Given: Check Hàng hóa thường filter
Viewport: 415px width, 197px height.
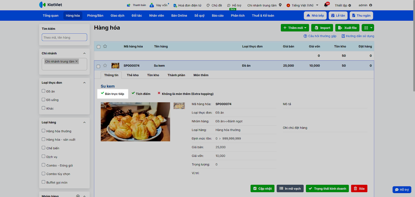Looking at the screenshot, I should [x=44, y=131].
